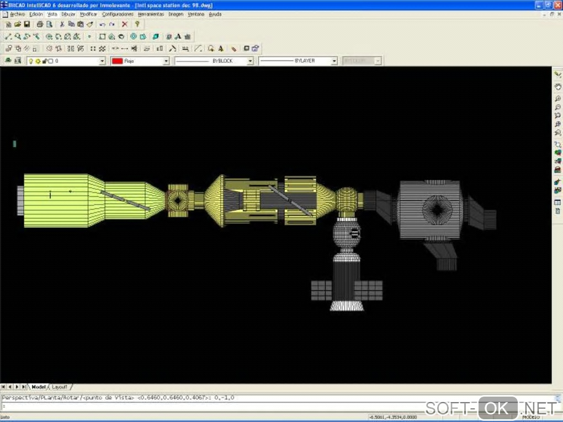Click the Cut scissors icon
Viewport: 563px width, 422px height.
(x=62, y=24)
